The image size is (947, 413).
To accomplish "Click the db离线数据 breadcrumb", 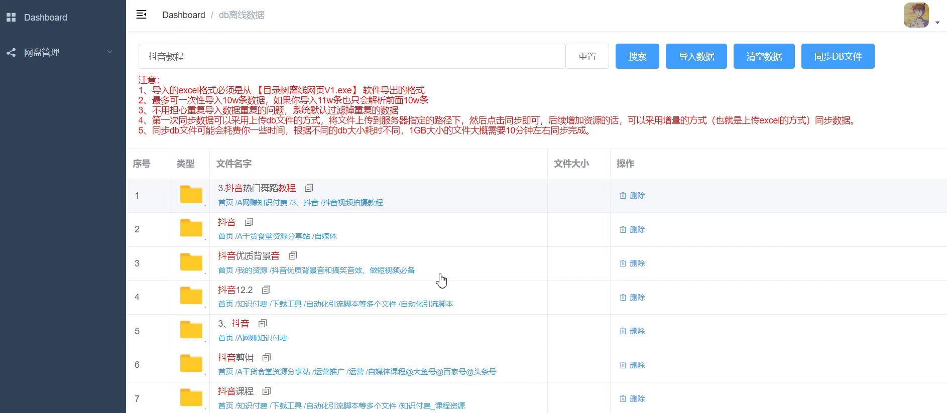I will (242, 15).
